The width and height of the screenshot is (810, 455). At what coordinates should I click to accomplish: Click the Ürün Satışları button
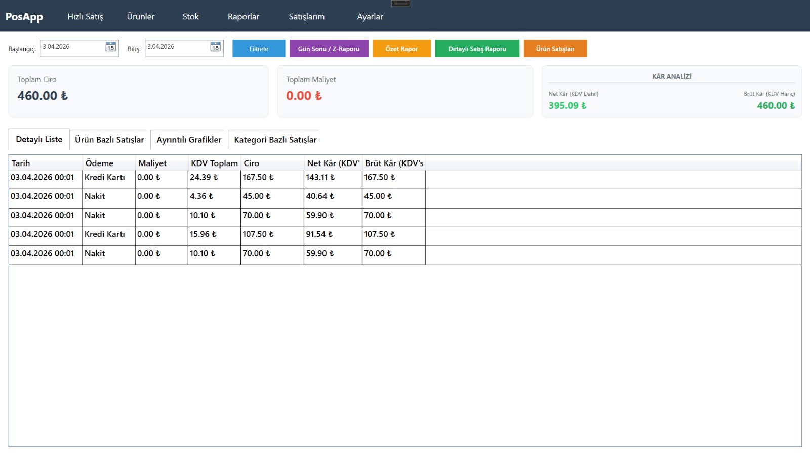point(555,49)
